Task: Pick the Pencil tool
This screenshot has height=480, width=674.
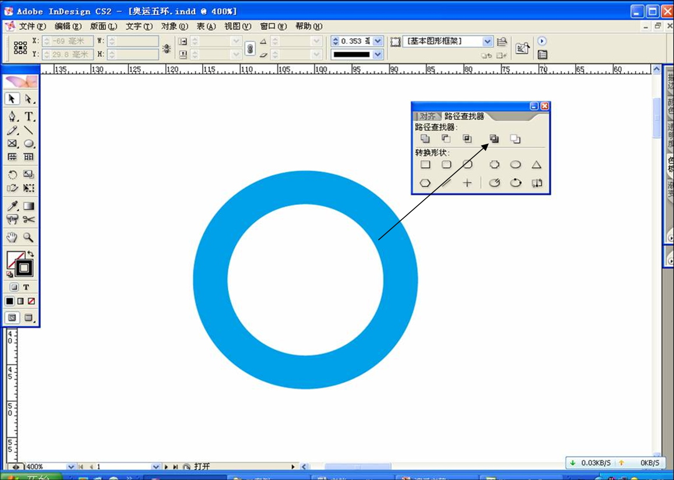Action: click(x=12, y=130)
